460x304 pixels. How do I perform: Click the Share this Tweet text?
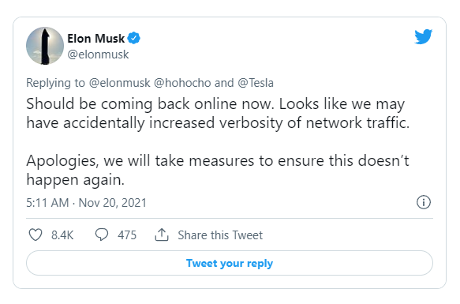(x=220, y=235)
